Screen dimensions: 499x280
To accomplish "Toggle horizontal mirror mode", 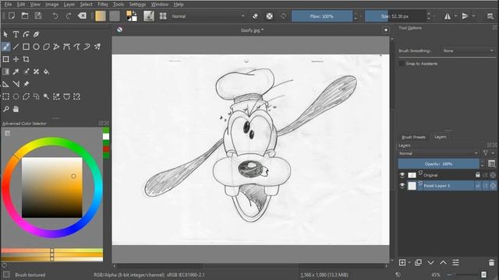I will coord(448,16).
